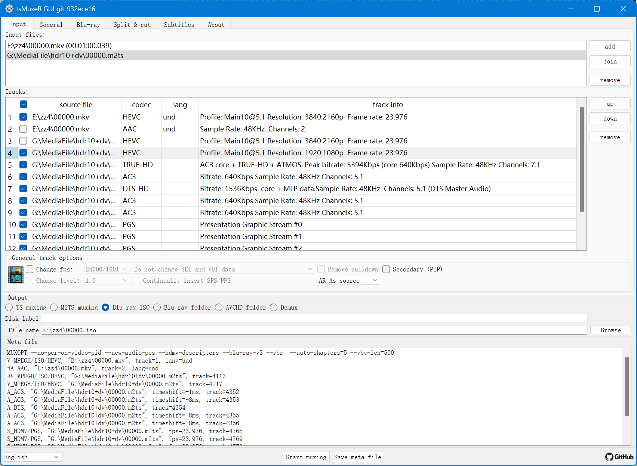Select TS muxing output option
This screenshot has height=466, width=637.
coord(9,307)
